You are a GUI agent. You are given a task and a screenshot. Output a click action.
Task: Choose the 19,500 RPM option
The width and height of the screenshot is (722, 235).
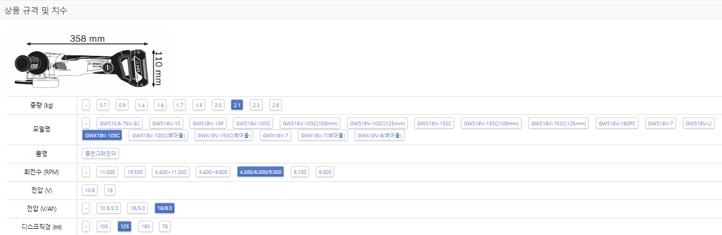(135, 172)
